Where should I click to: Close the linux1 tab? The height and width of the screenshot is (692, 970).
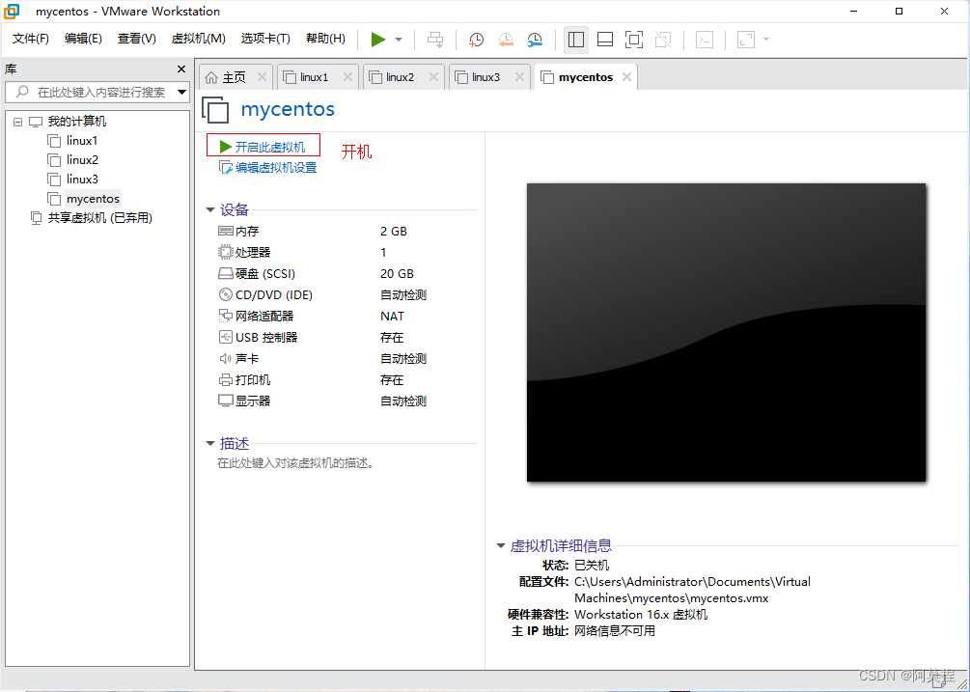tap(347, 77)
